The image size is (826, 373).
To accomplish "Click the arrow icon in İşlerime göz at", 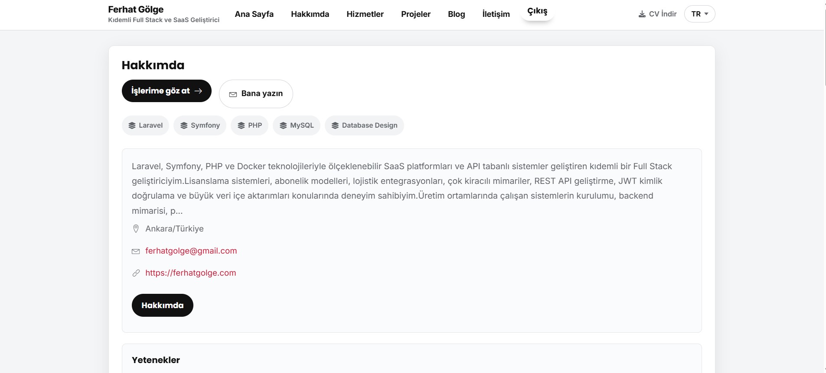I will pyautogui.click(x=198, y=91).
